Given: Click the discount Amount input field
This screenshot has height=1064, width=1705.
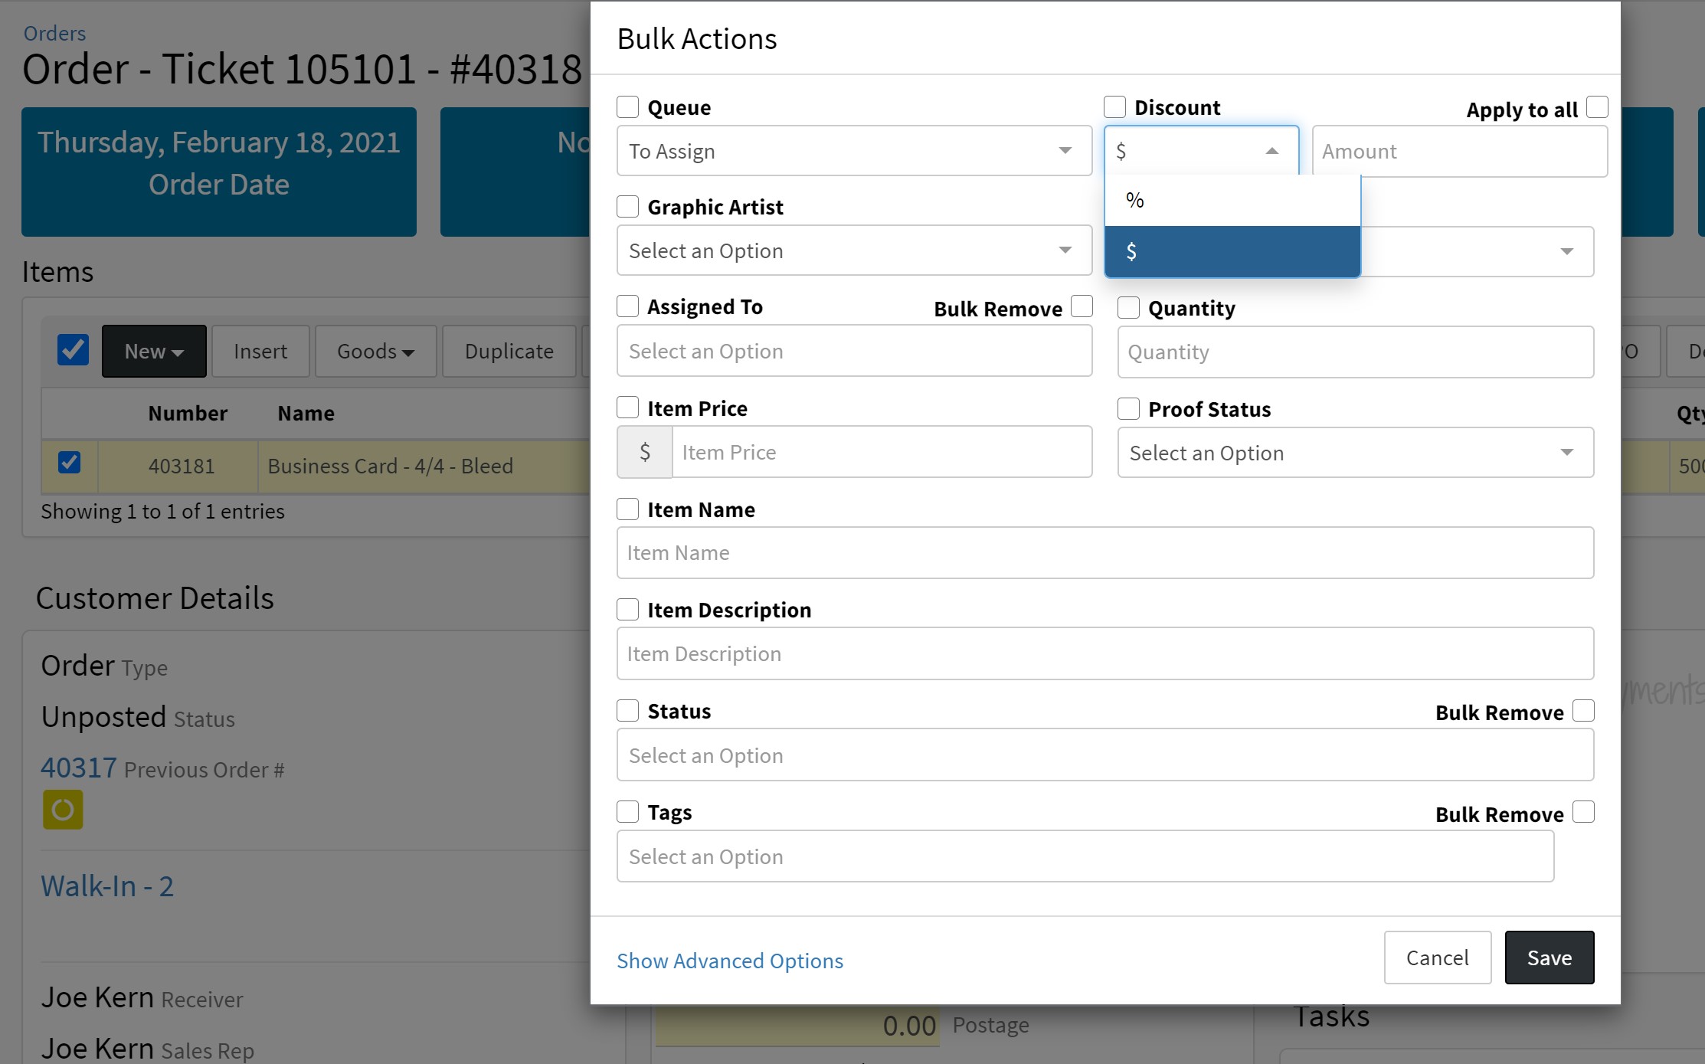Looking at the screenshot, I should click(1459, 151).
